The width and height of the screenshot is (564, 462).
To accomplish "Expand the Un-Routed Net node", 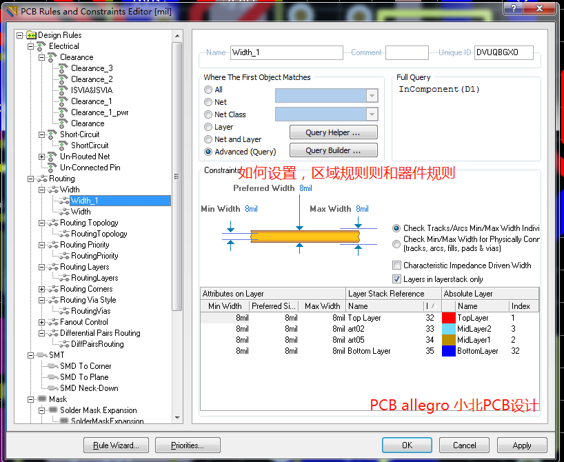I will point(42,157).
